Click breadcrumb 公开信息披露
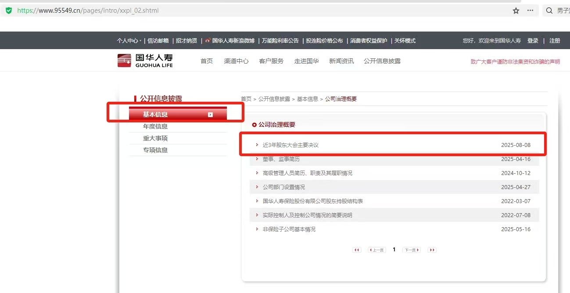570x293 pixels. coord(274,99)
